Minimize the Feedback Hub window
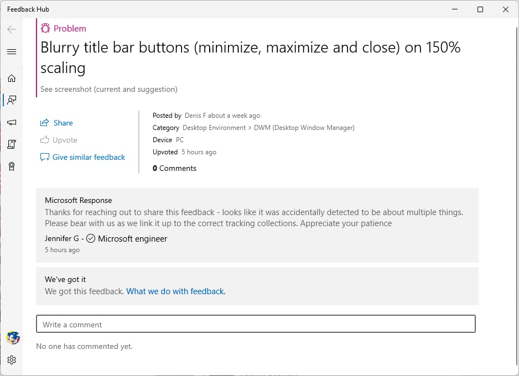Screen dimensions: 519x376 click(455, 9)
